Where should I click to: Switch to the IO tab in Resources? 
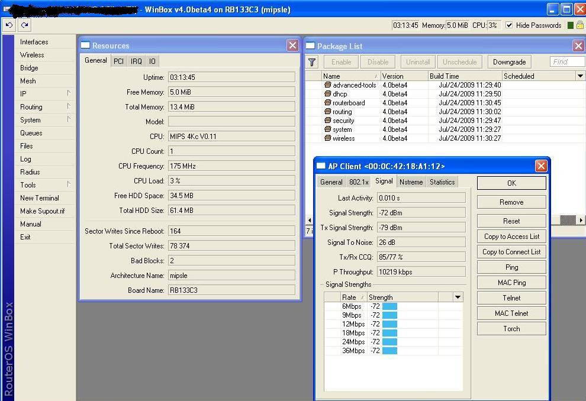152,62
